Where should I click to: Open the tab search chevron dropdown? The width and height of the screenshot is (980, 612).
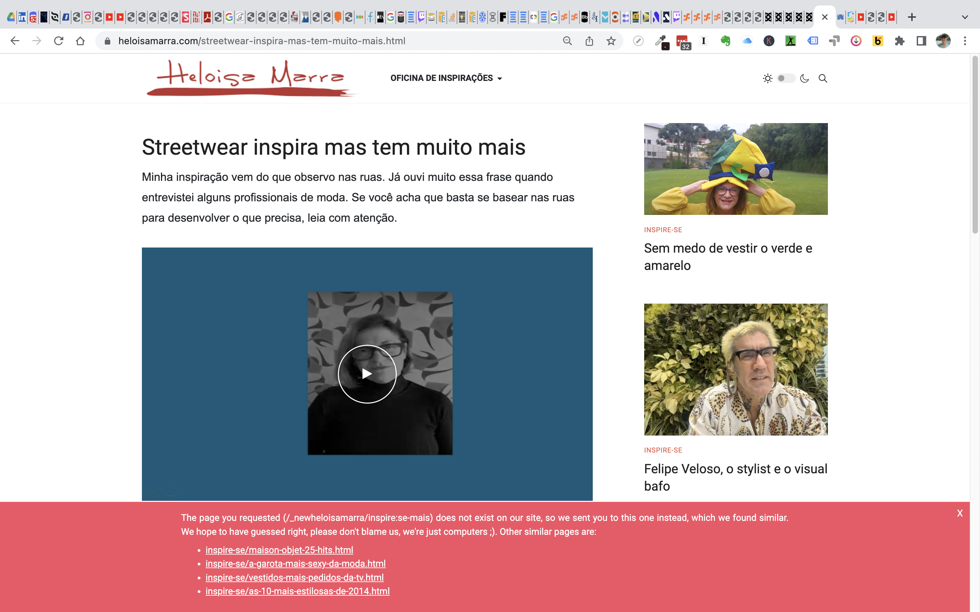(x=965, y=17)
